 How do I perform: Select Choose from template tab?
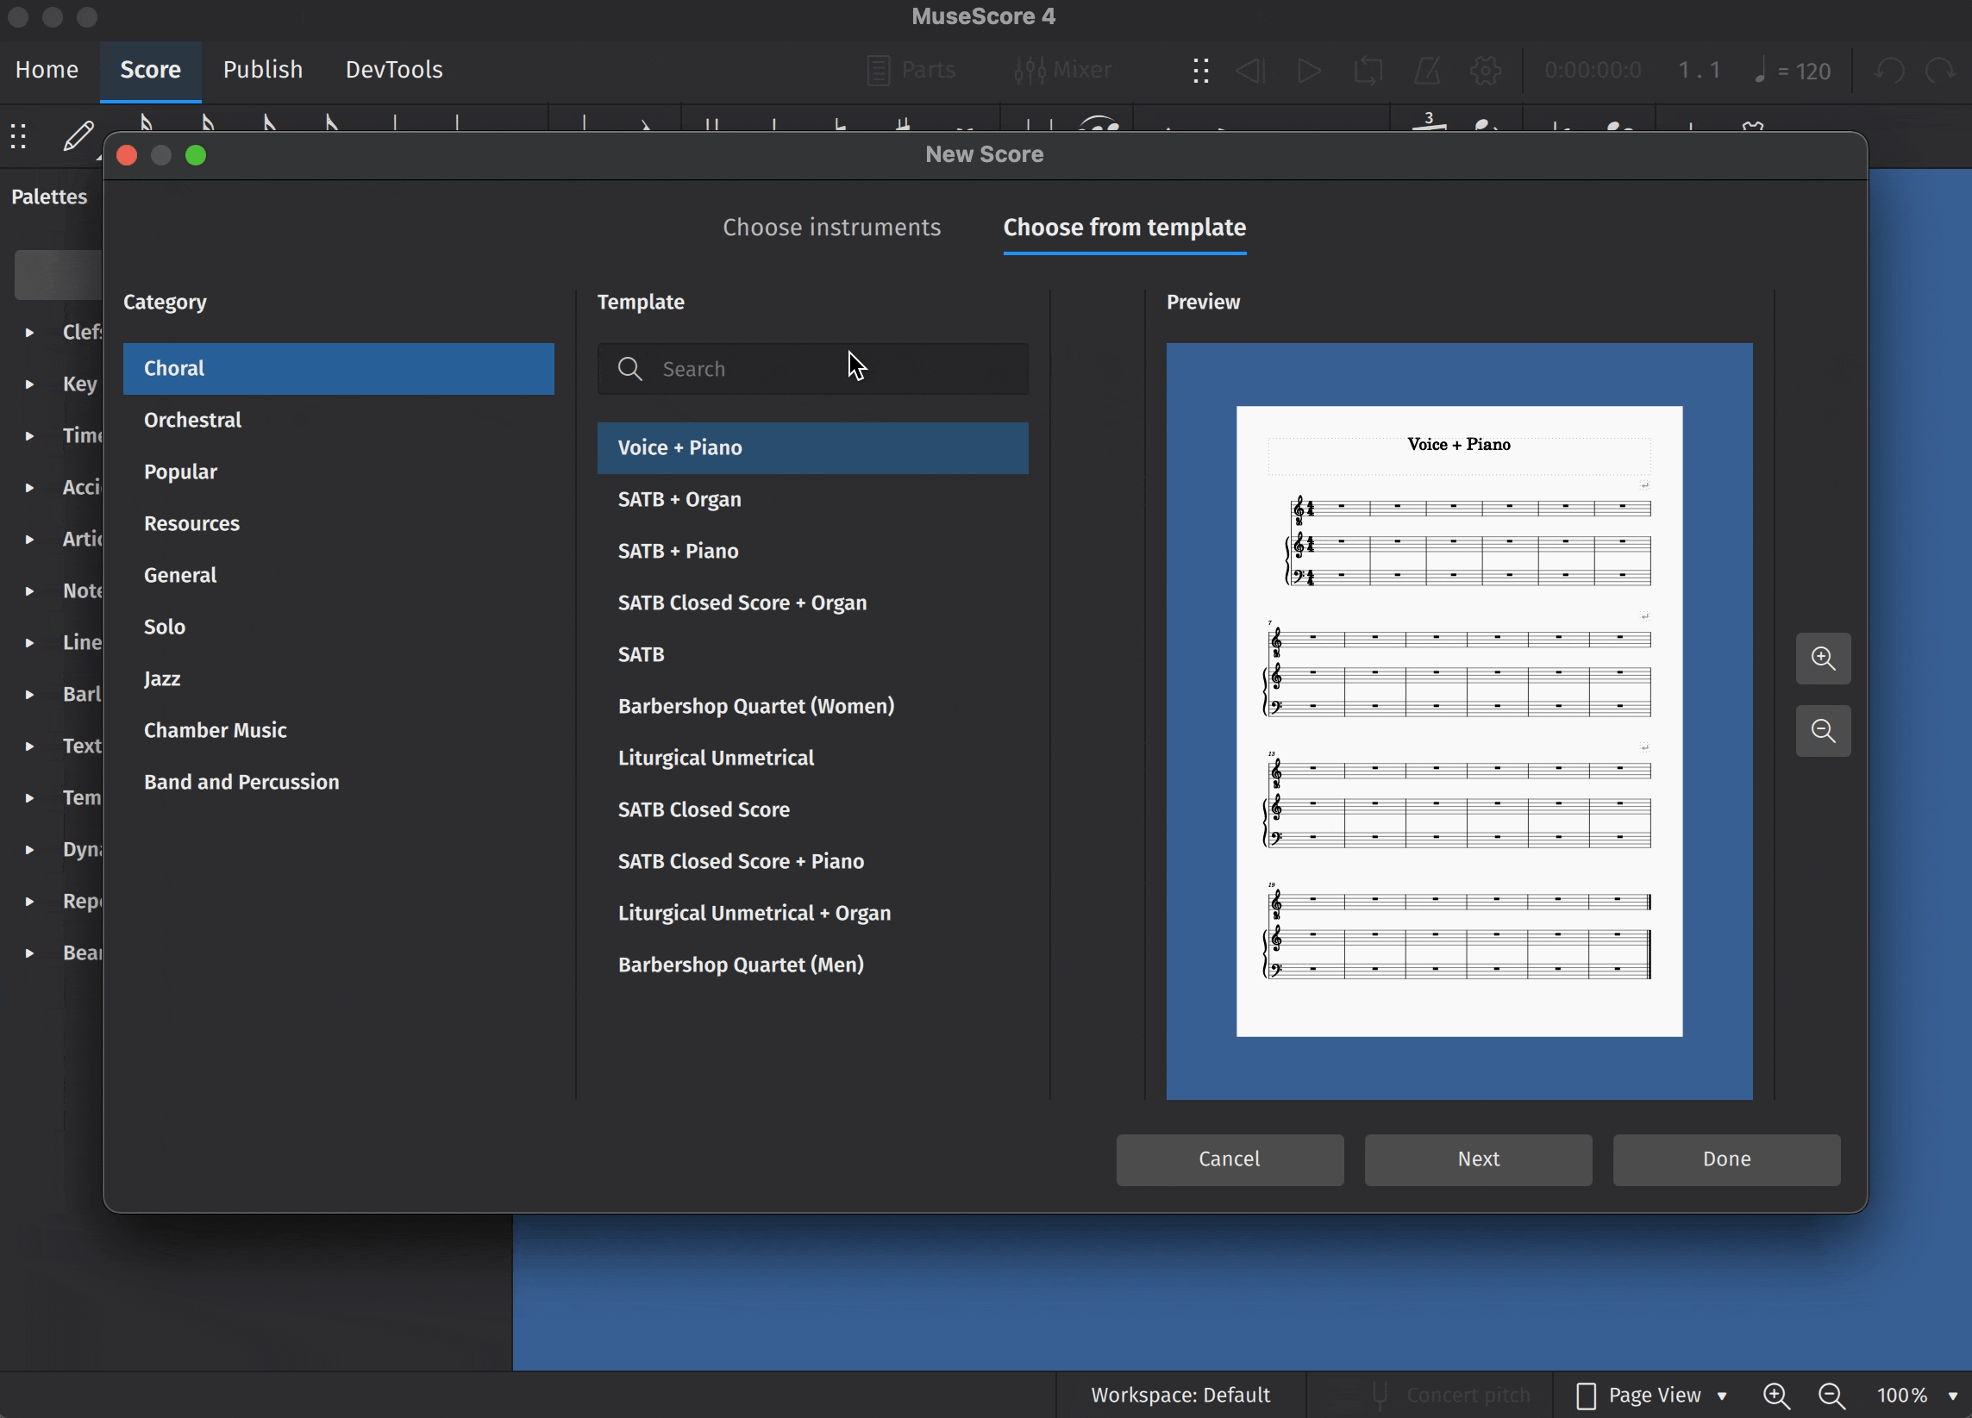[1124, 228]
